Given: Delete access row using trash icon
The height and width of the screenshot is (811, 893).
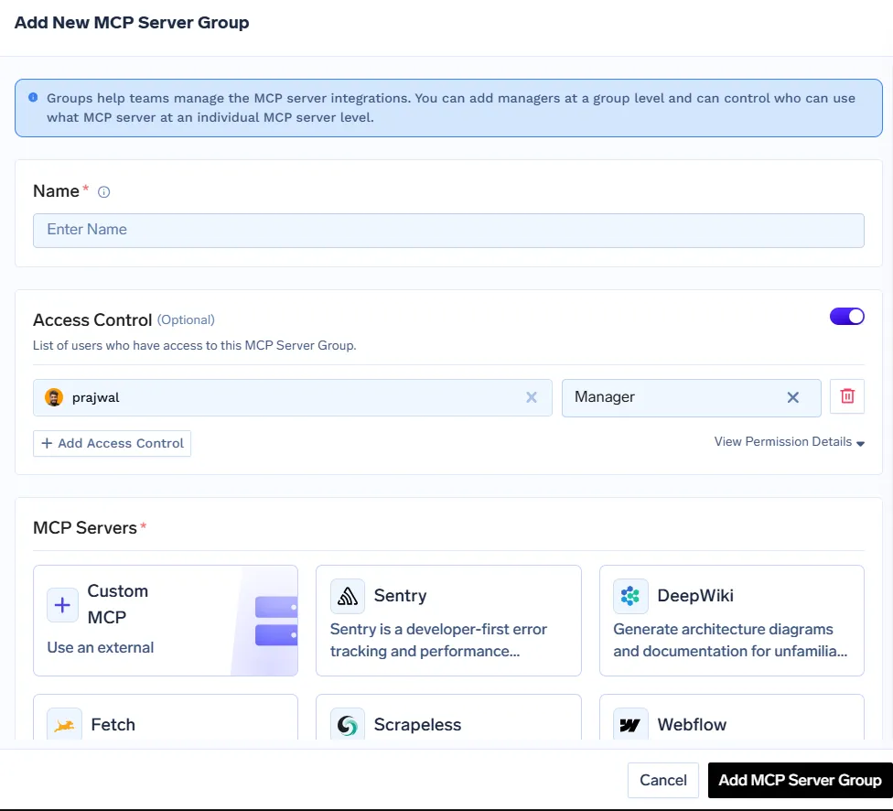Looking at the screenshot, I should tap(847, 396).
